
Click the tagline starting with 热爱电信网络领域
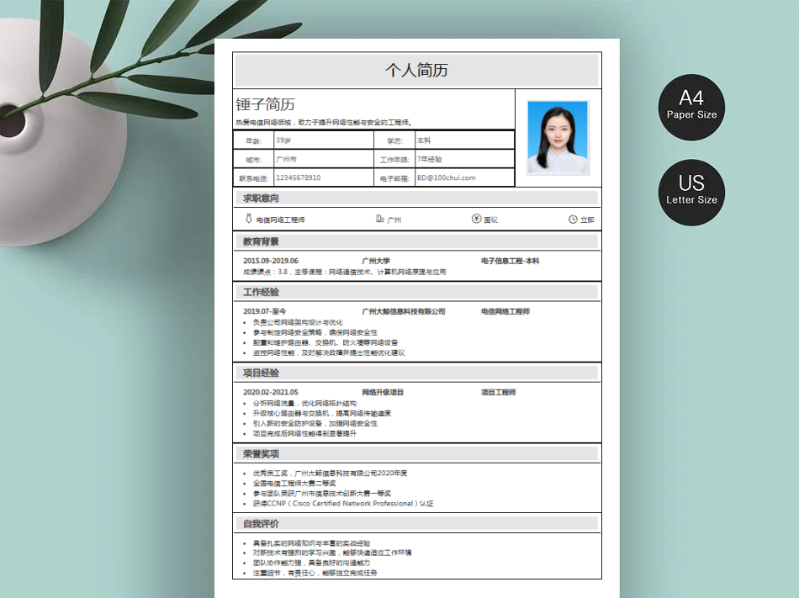324,122
